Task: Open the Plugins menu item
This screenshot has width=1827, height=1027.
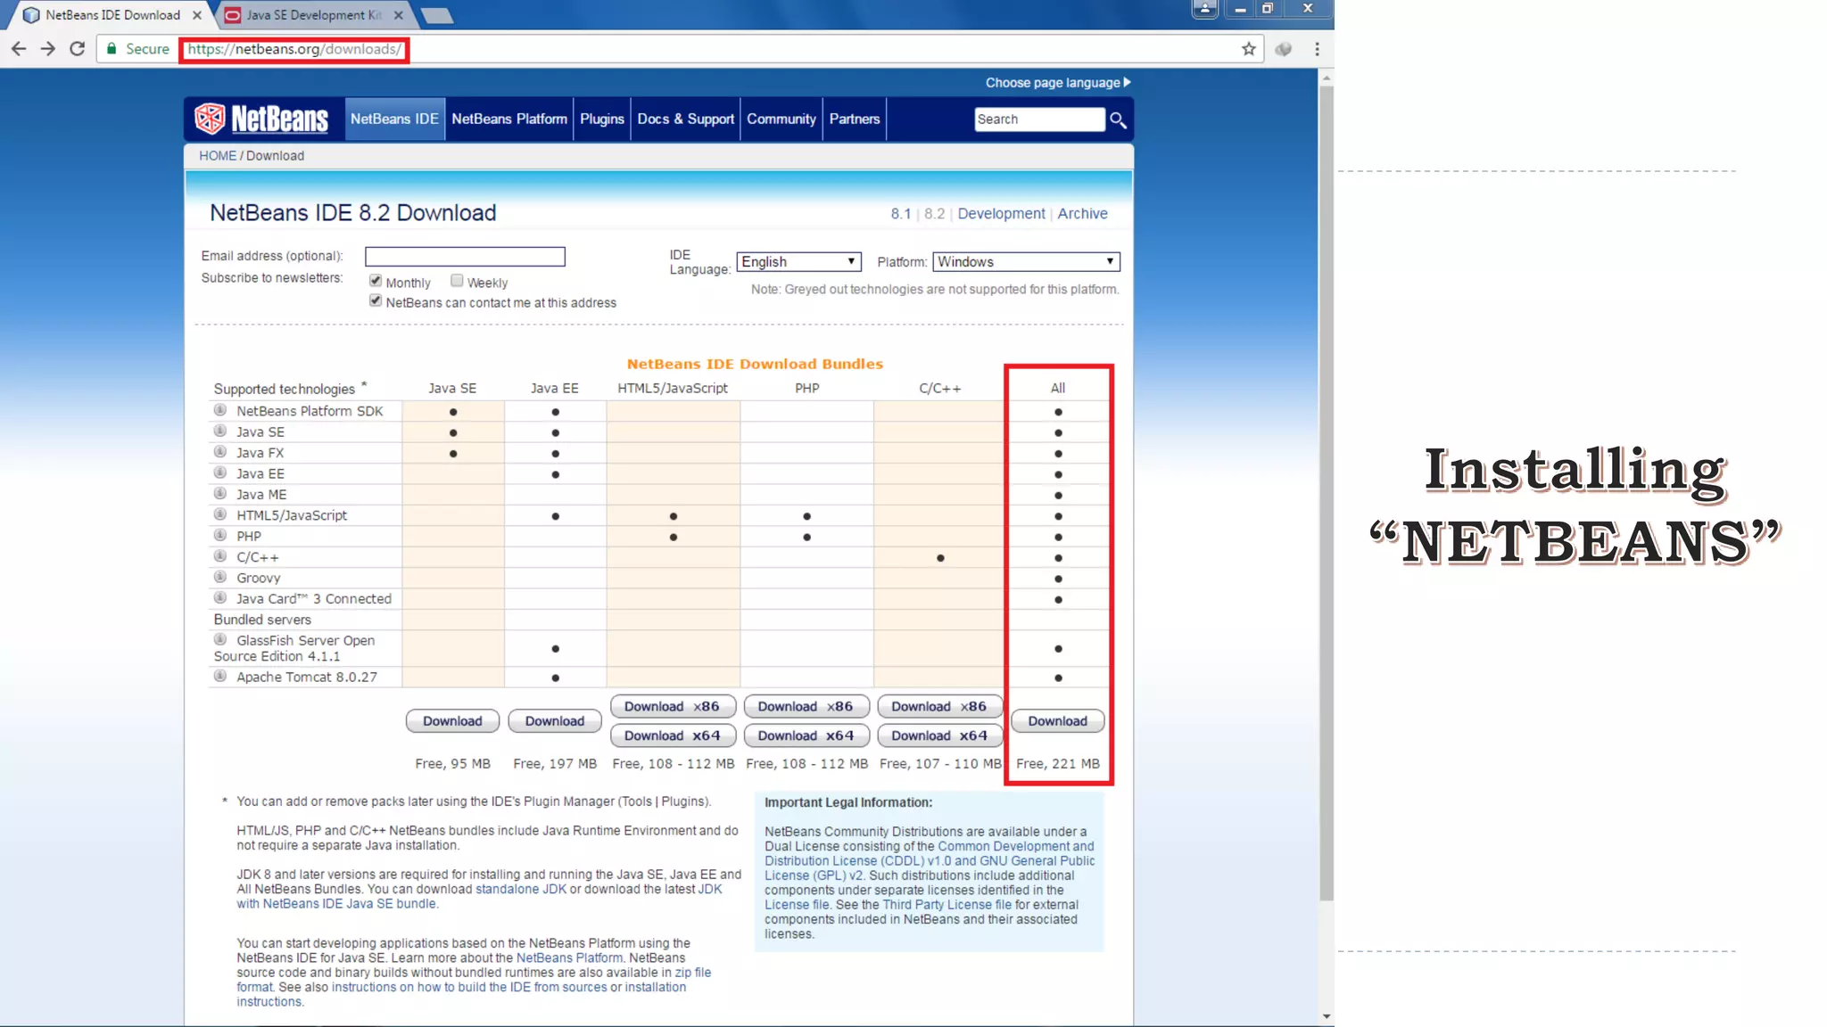Action: 601,119
